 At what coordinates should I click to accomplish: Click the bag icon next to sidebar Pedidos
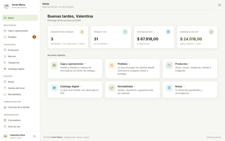pyautogui.click(x=5, y=37)
